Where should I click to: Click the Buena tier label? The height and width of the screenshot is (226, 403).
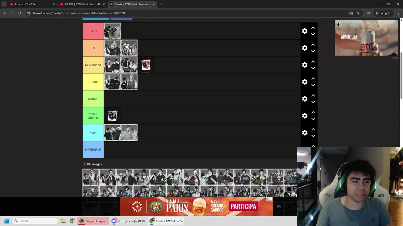pos(93,82)
